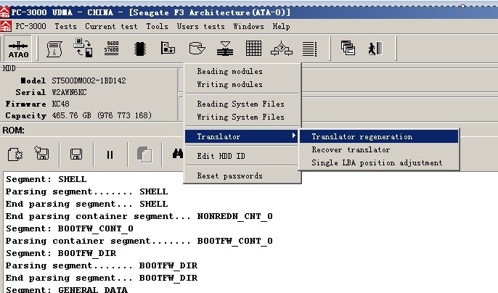The height and width of the screenshot is (293, 498).
Task: Select Recover translator option
Action: coord(379,149)
